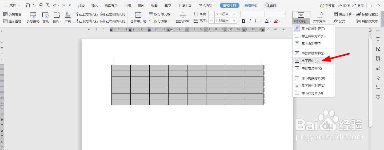This screenshot has height=150, width=384.
Task: Click the 宽度 value field 1.88厘米
Action: coord(223,21)
